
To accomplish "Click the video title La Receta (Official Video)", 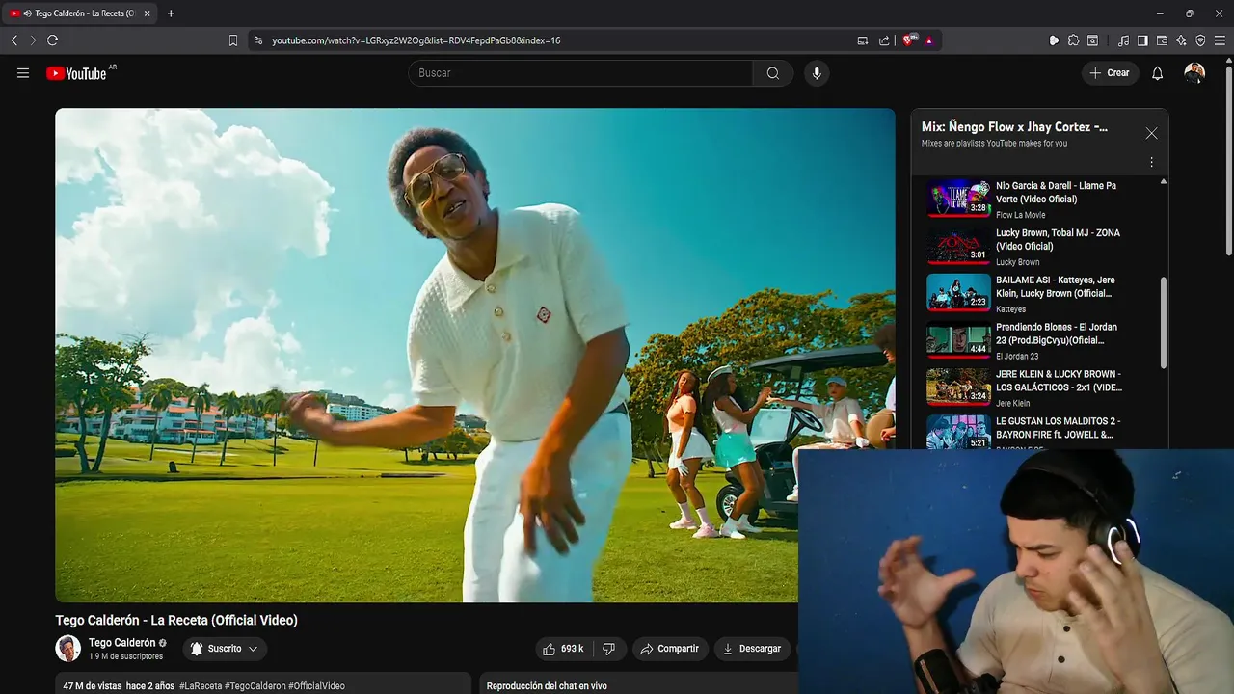I will point(176,620).
